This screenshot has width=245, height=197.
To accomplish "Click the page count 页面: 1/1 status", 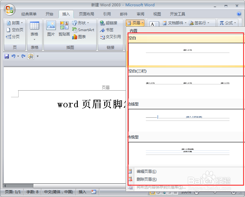I will (13, 192).
